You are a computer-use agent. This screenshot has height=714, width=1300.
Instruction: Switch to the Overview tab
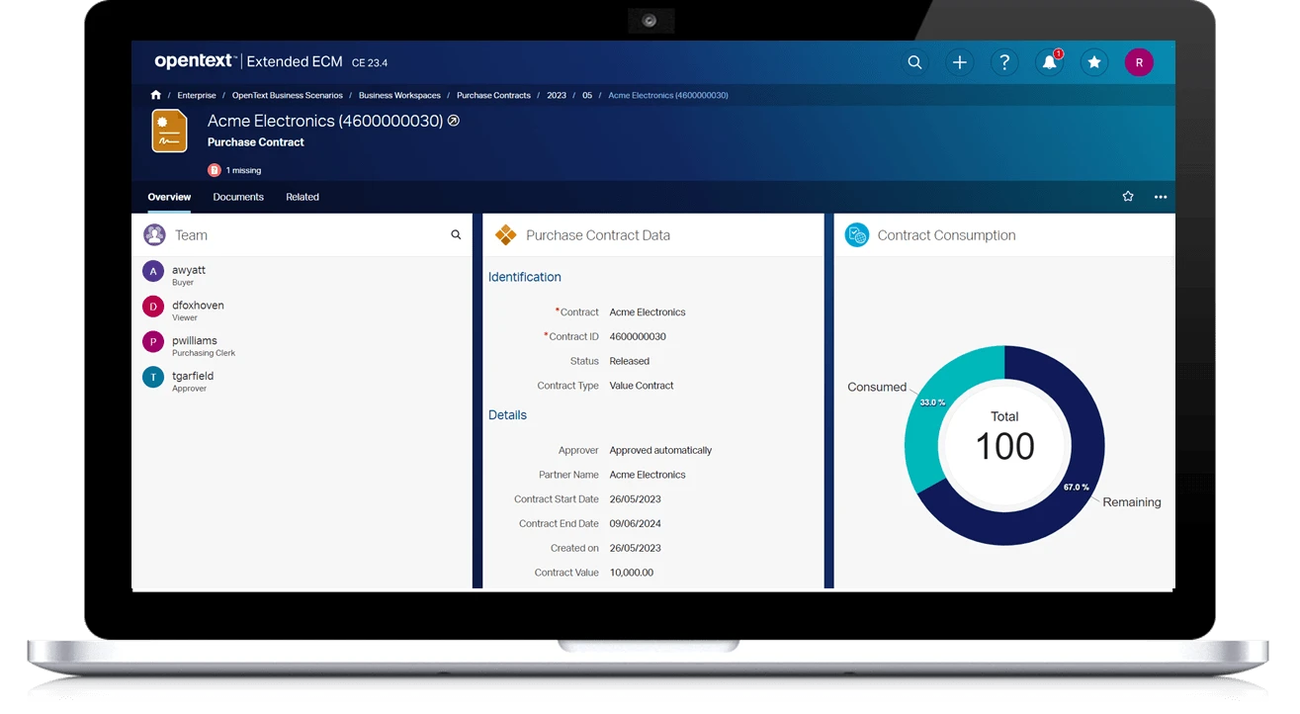click(x=169, y=197)
